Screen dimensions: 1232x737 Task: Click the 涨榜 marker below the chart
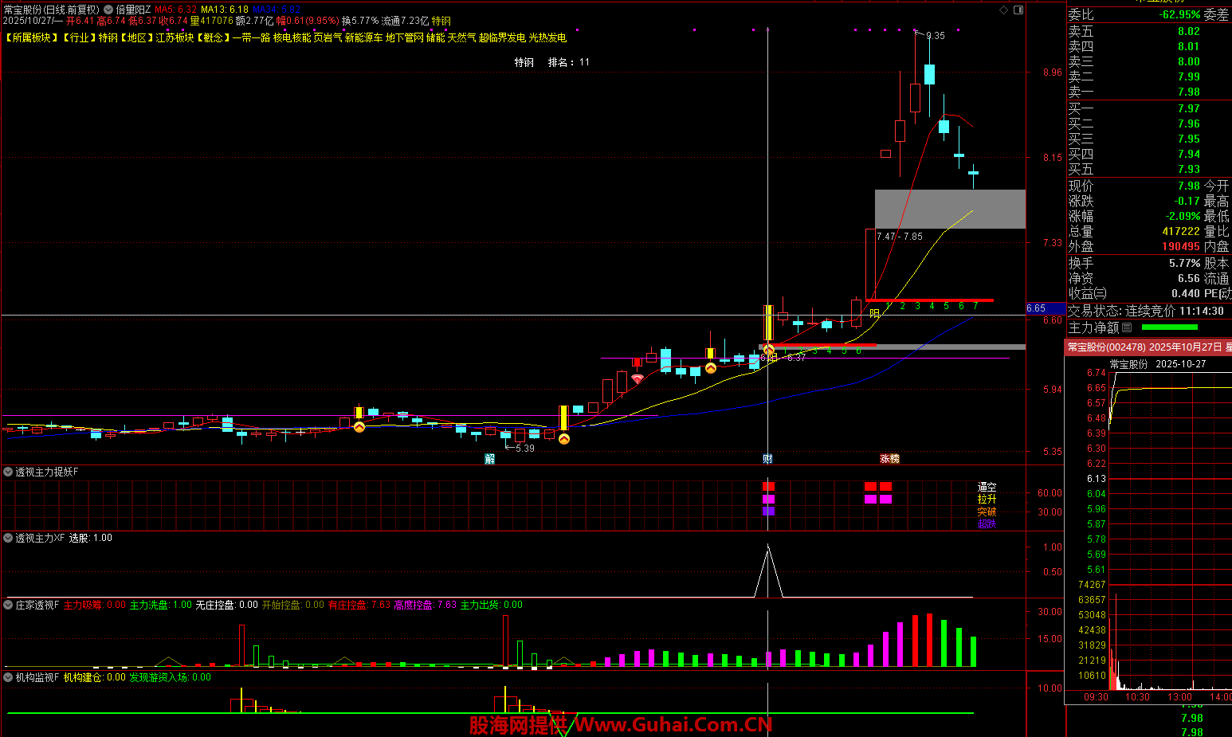click(x=889, y=459)
